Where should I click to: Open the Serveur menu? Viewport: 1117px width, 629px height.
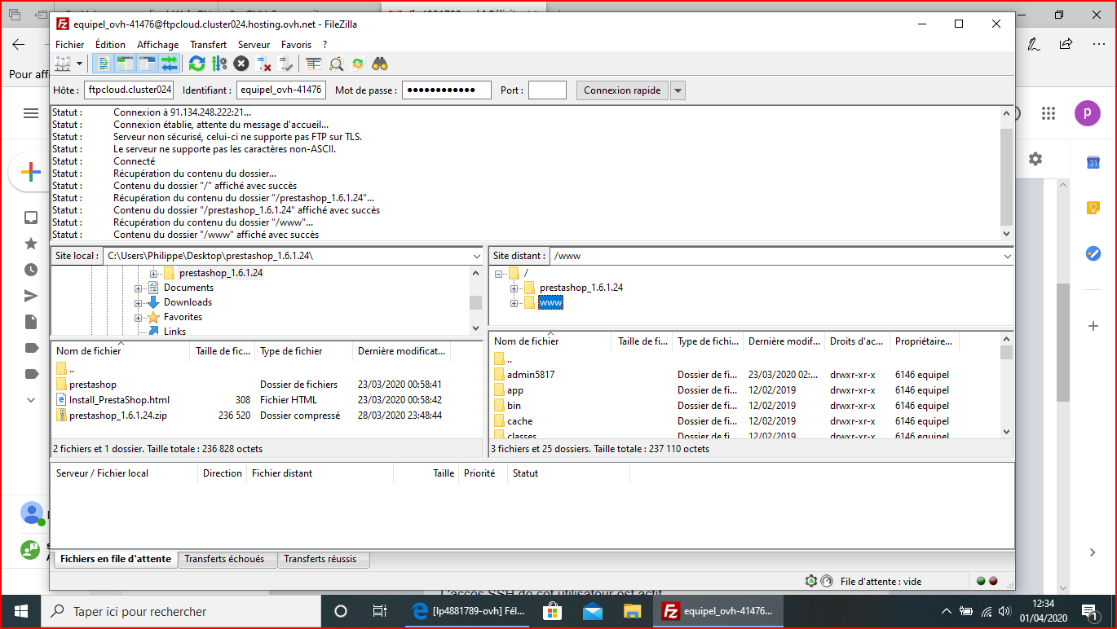tap(254, 45)
